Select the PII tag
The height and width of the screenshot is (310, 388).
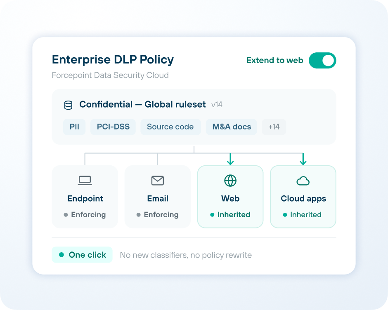click(74, 127)
